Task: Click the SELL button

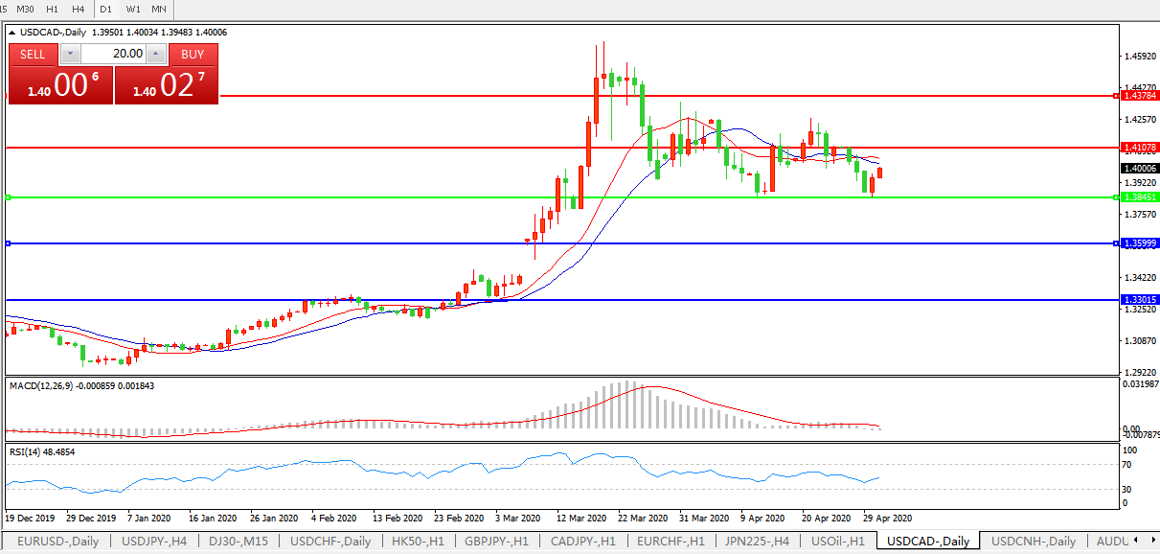Action: (33, 54)
